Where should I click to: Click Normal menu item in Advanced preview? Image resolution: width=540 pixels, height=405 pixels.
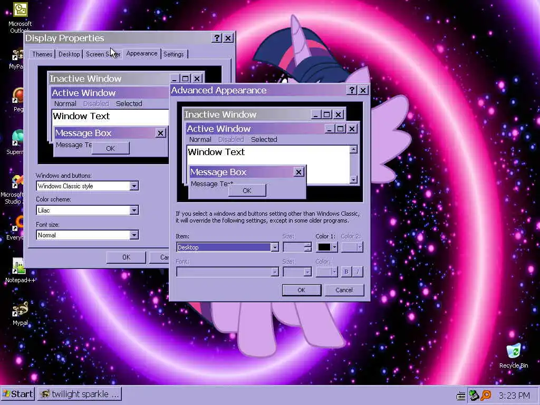click(200, 139)
